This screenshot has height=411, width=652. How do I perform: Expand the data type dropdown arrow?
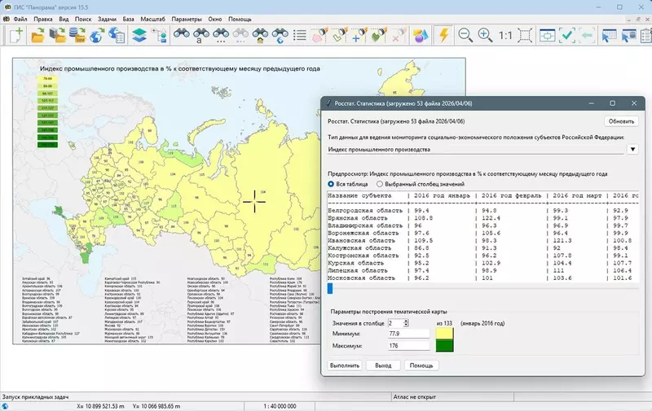[x=632, y=149]
